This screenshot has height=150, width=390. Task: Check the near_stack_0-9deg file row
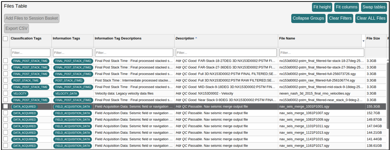5,100
